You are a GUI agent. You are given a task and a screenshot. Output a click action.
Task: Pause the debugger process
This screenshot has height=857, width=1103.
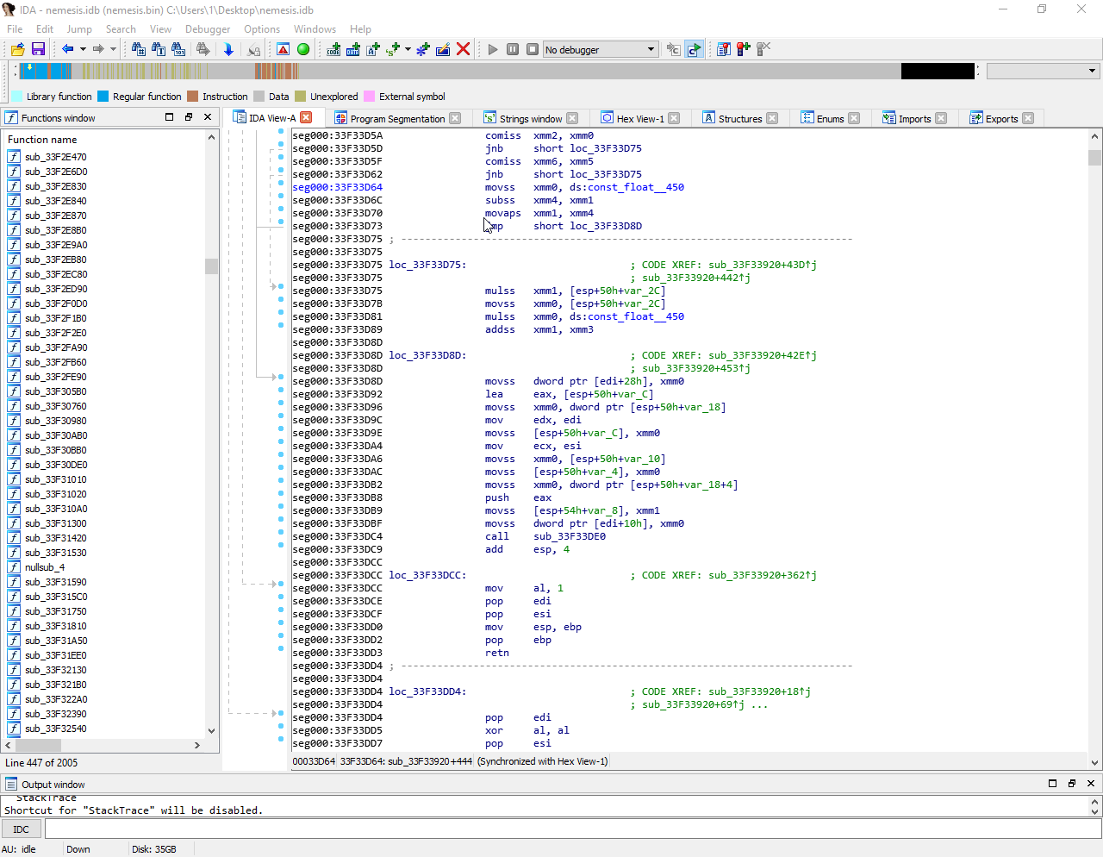513,49
